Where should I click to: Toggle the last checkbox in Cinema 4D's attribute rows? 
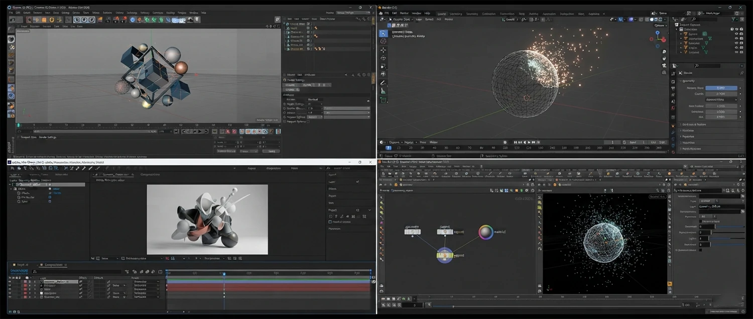[308, 121]
